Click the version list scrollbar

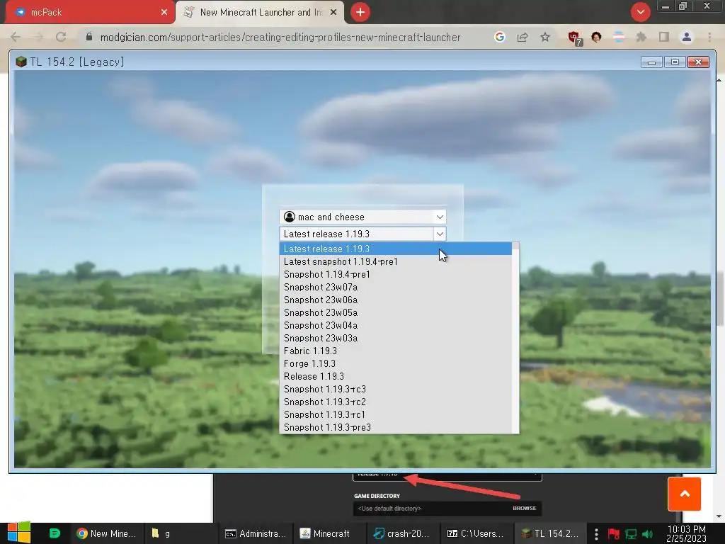[x=515, y=338]
